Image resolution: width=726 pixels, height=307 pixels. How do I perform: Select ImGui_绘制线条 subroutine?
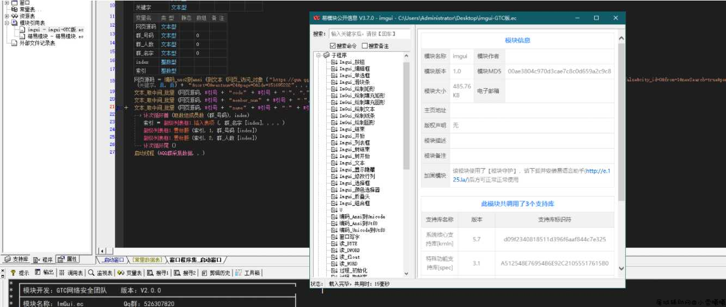[357, 116]
